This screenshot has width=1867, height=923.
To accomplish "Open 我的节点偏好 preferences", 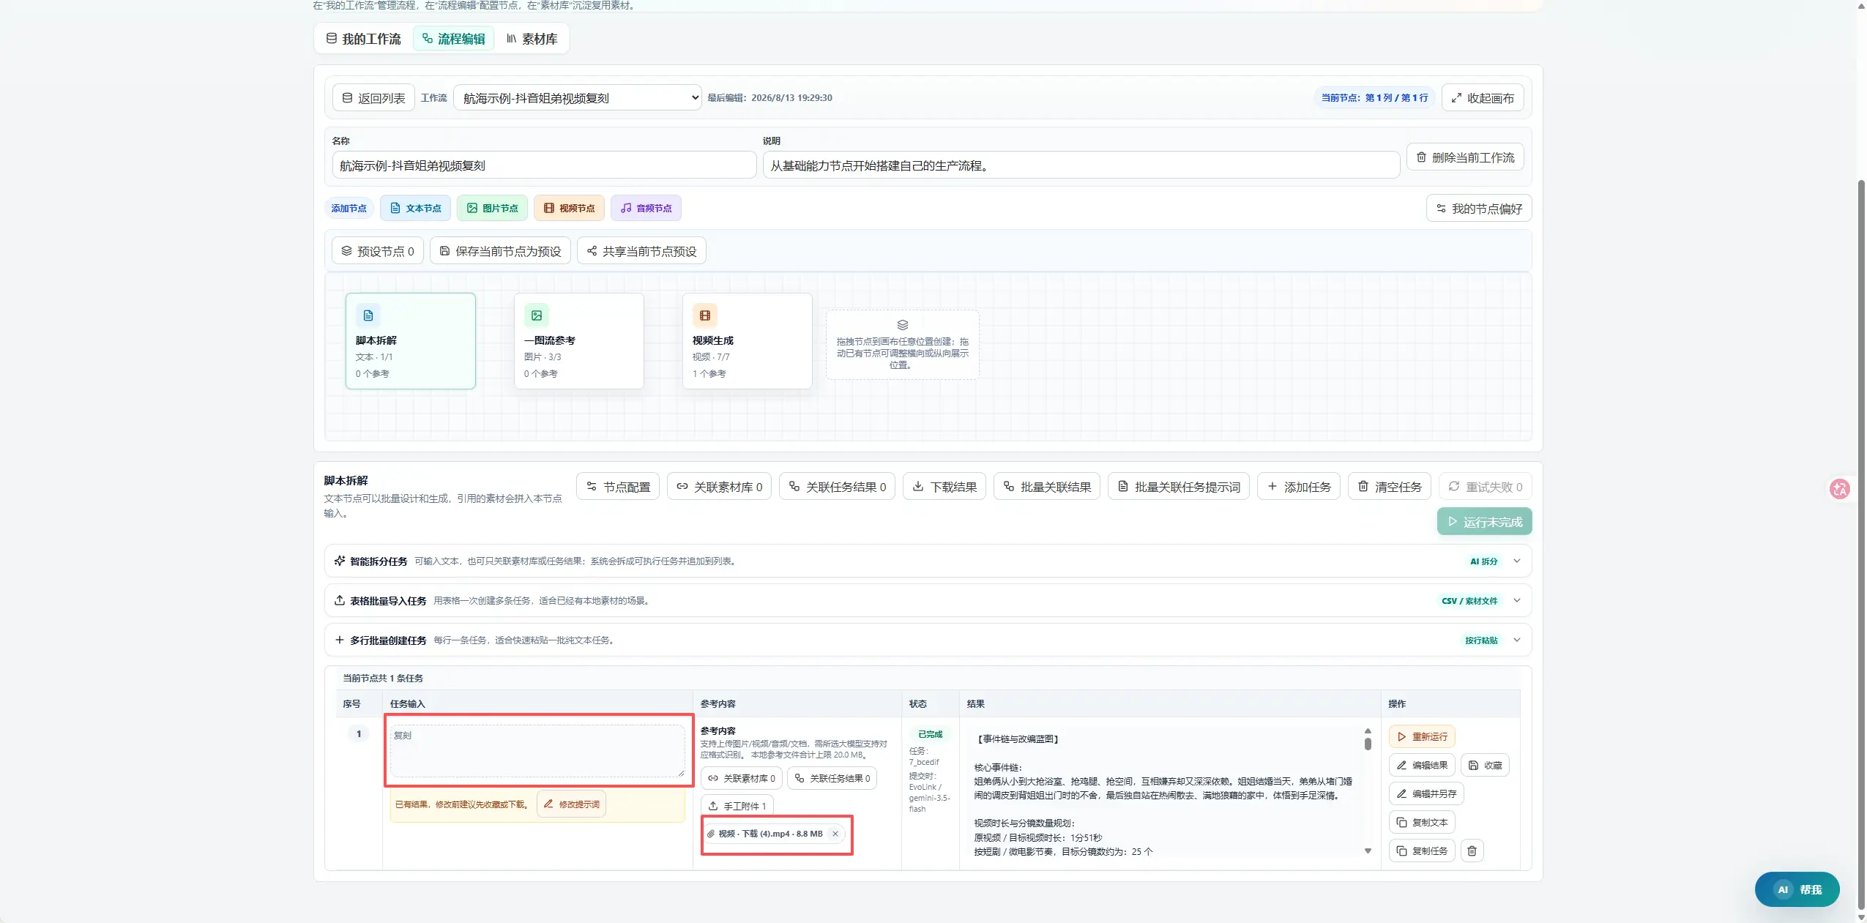I will coord(1479,209).
